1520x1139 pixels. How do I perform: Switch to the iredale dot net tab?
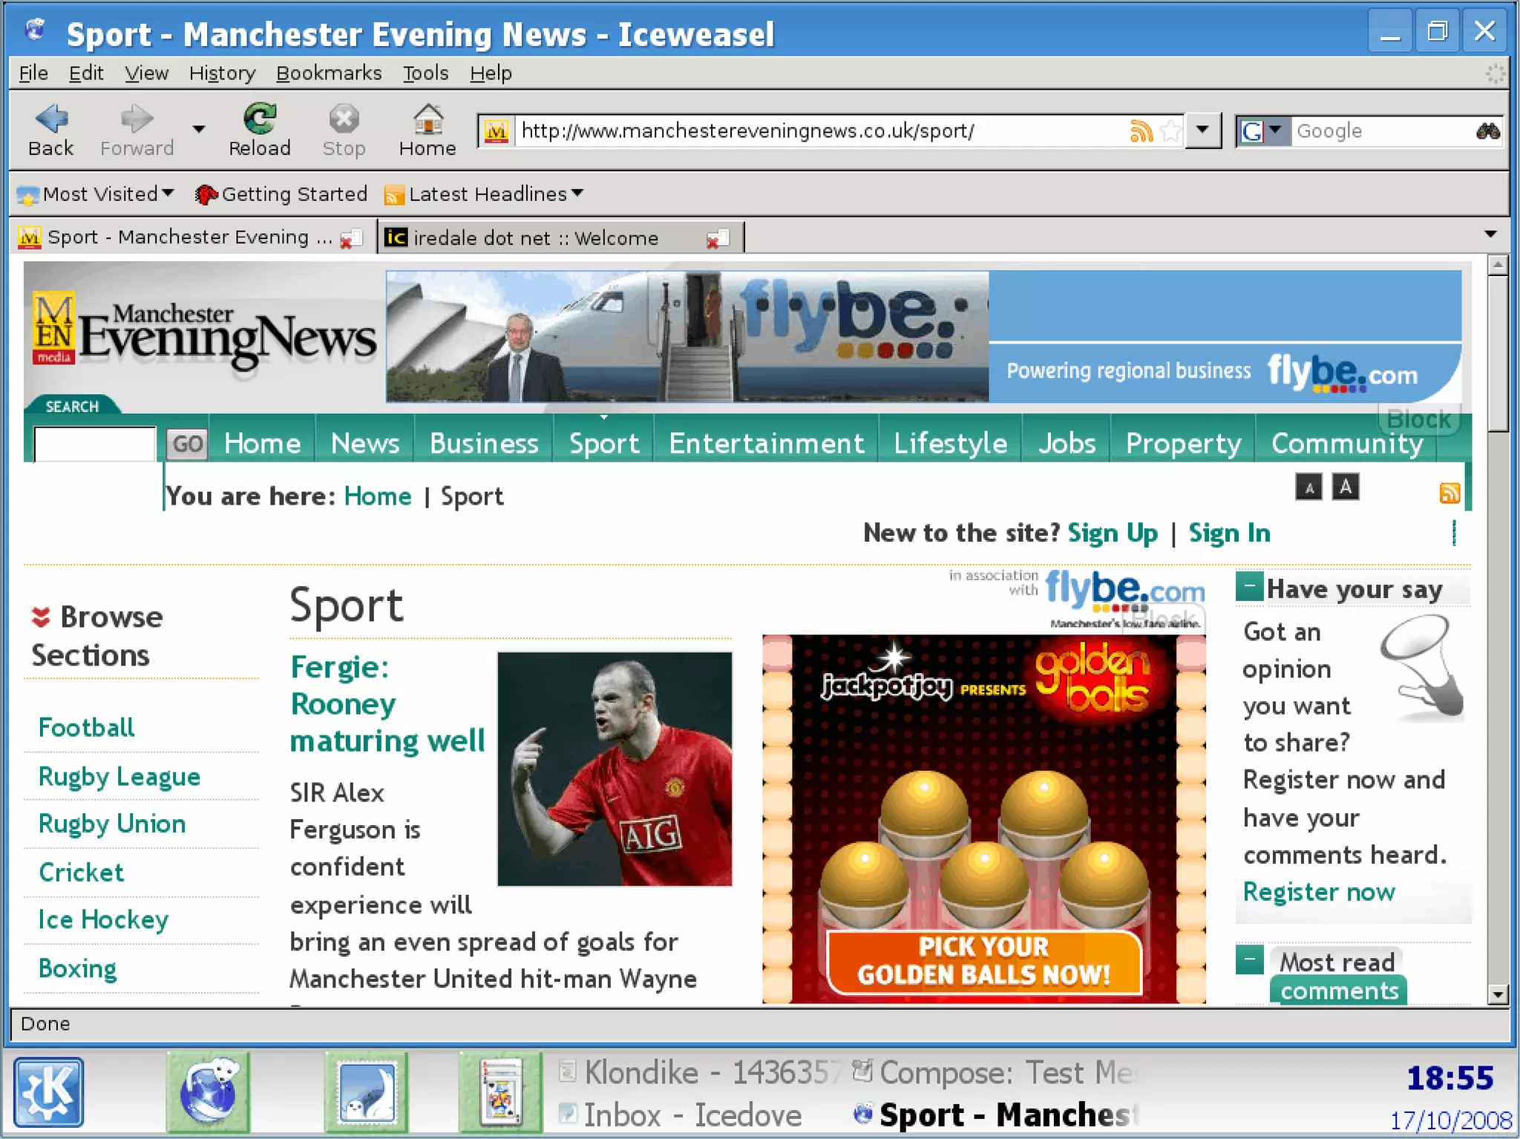[536, 237]
